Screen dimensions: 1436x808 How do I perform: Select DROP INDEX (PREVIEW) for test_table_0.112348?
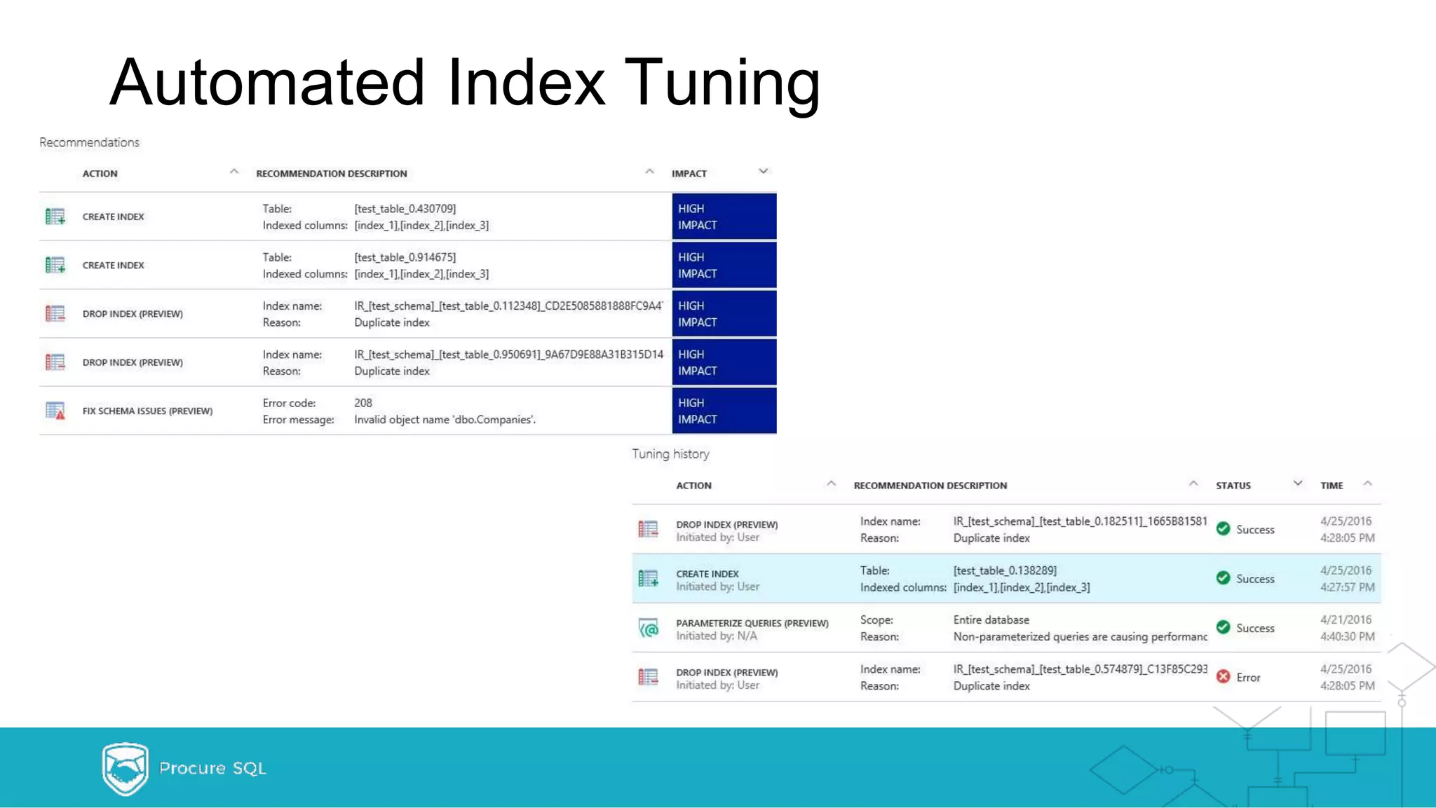point(133,314)
